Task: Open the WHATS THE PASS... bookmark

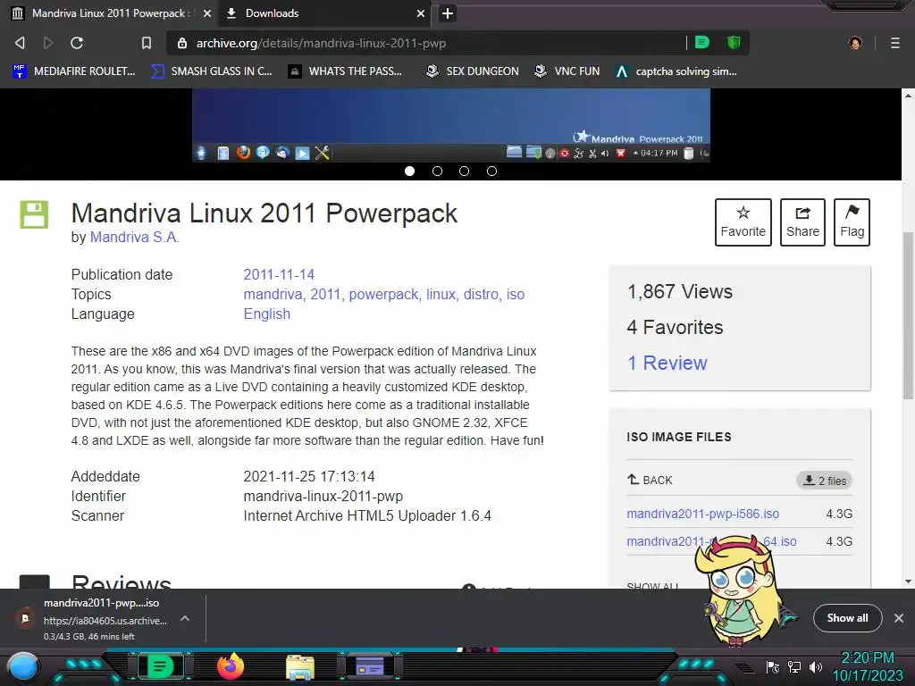Action: pyautogui.click(x=346, y=71)
